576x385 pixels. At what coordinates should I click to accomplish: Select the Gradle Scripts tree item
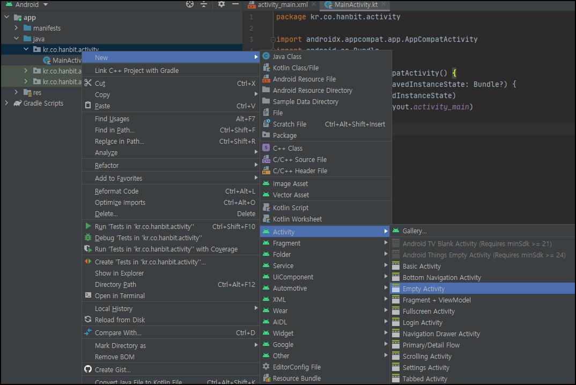click(43, 103)
